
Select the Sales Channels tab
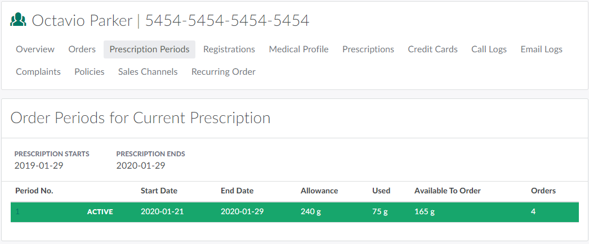148,72
